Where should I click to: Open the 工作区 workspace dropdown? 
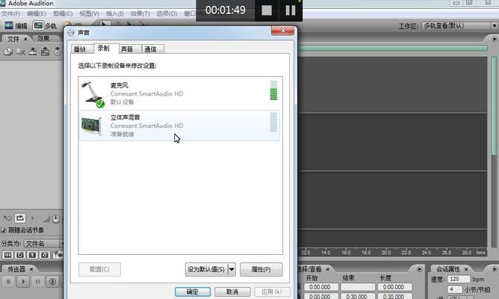(x=460, y=26)
